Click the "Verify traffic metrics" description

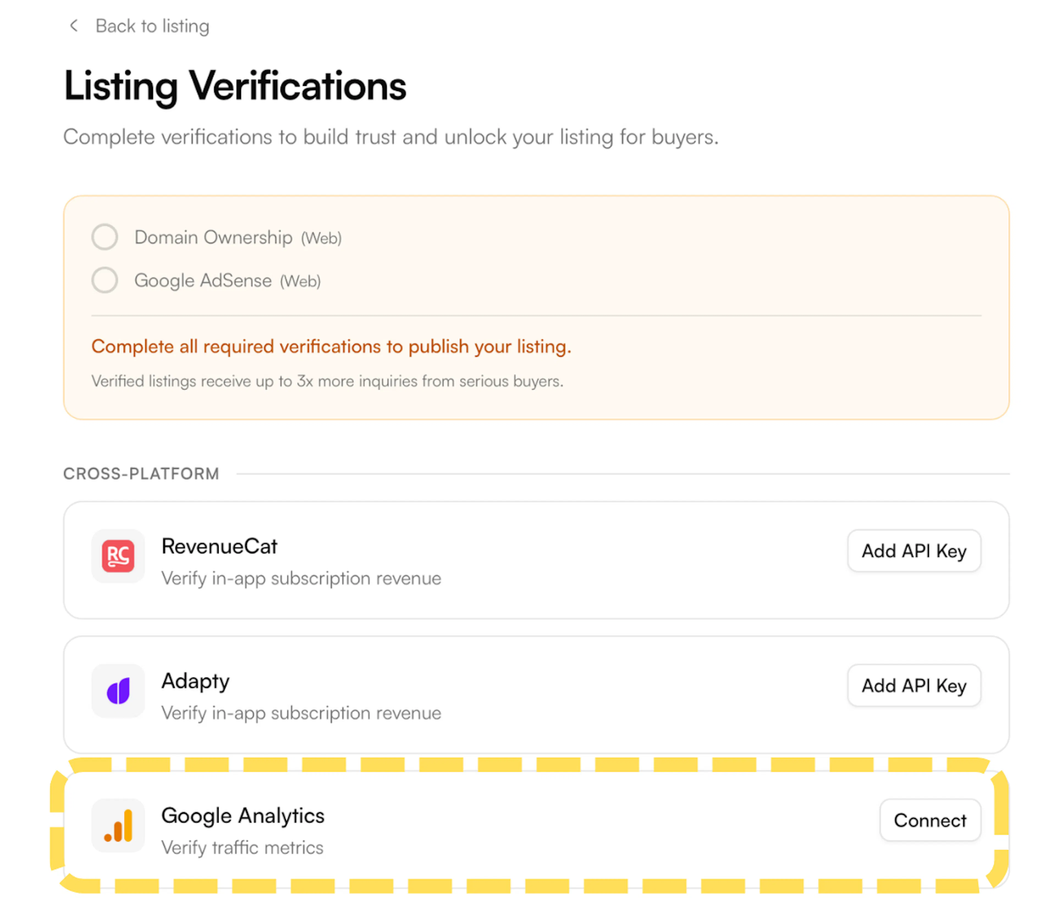click(x=242, y=848)
